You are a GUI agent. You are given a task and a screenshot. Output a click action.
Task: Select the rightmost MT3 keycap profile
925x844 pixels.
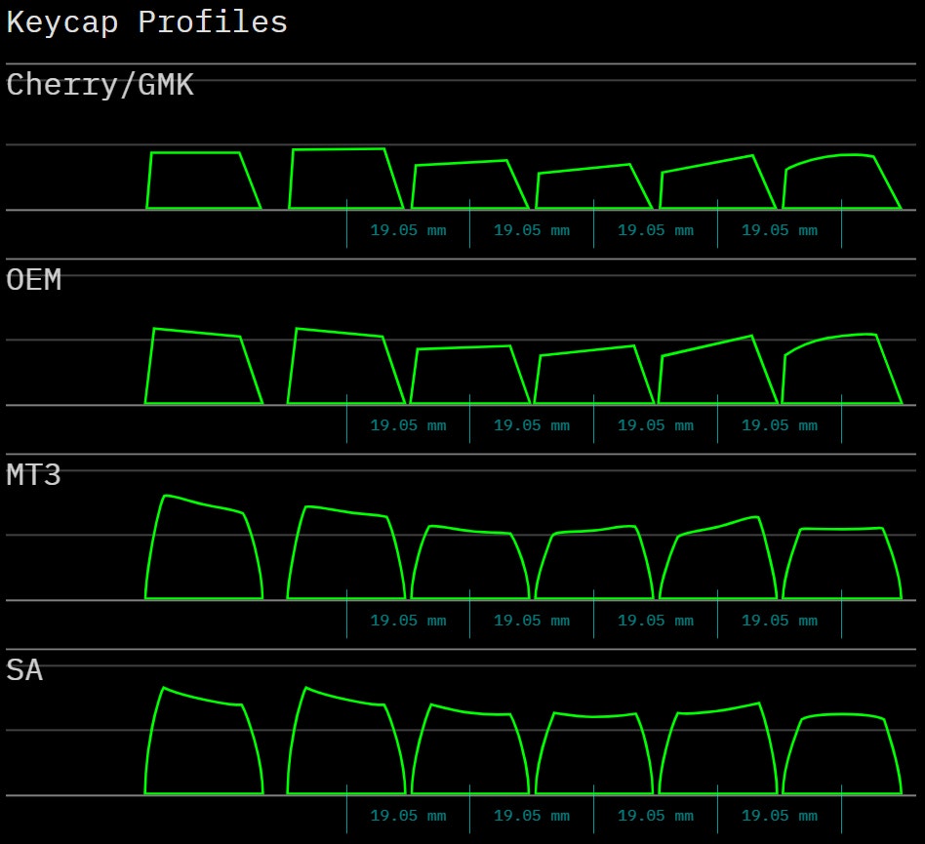pos(841,564)
